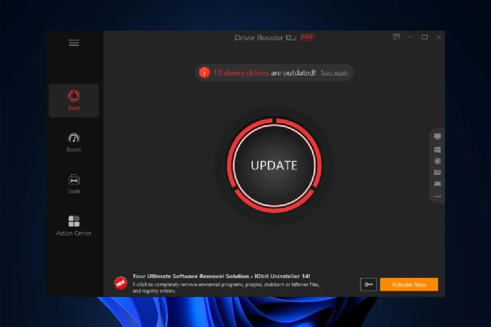
Task: Click the CPU chip icon in right panel
Action: point(438,161)
